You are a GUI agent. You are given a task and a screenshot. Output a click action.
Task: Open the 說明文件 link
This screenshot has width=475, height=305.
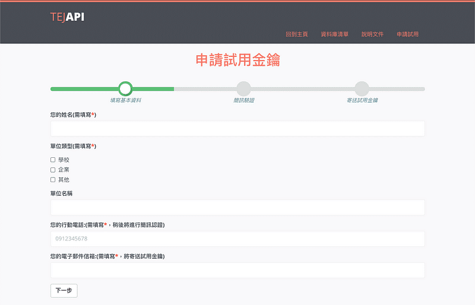(372, 34)
